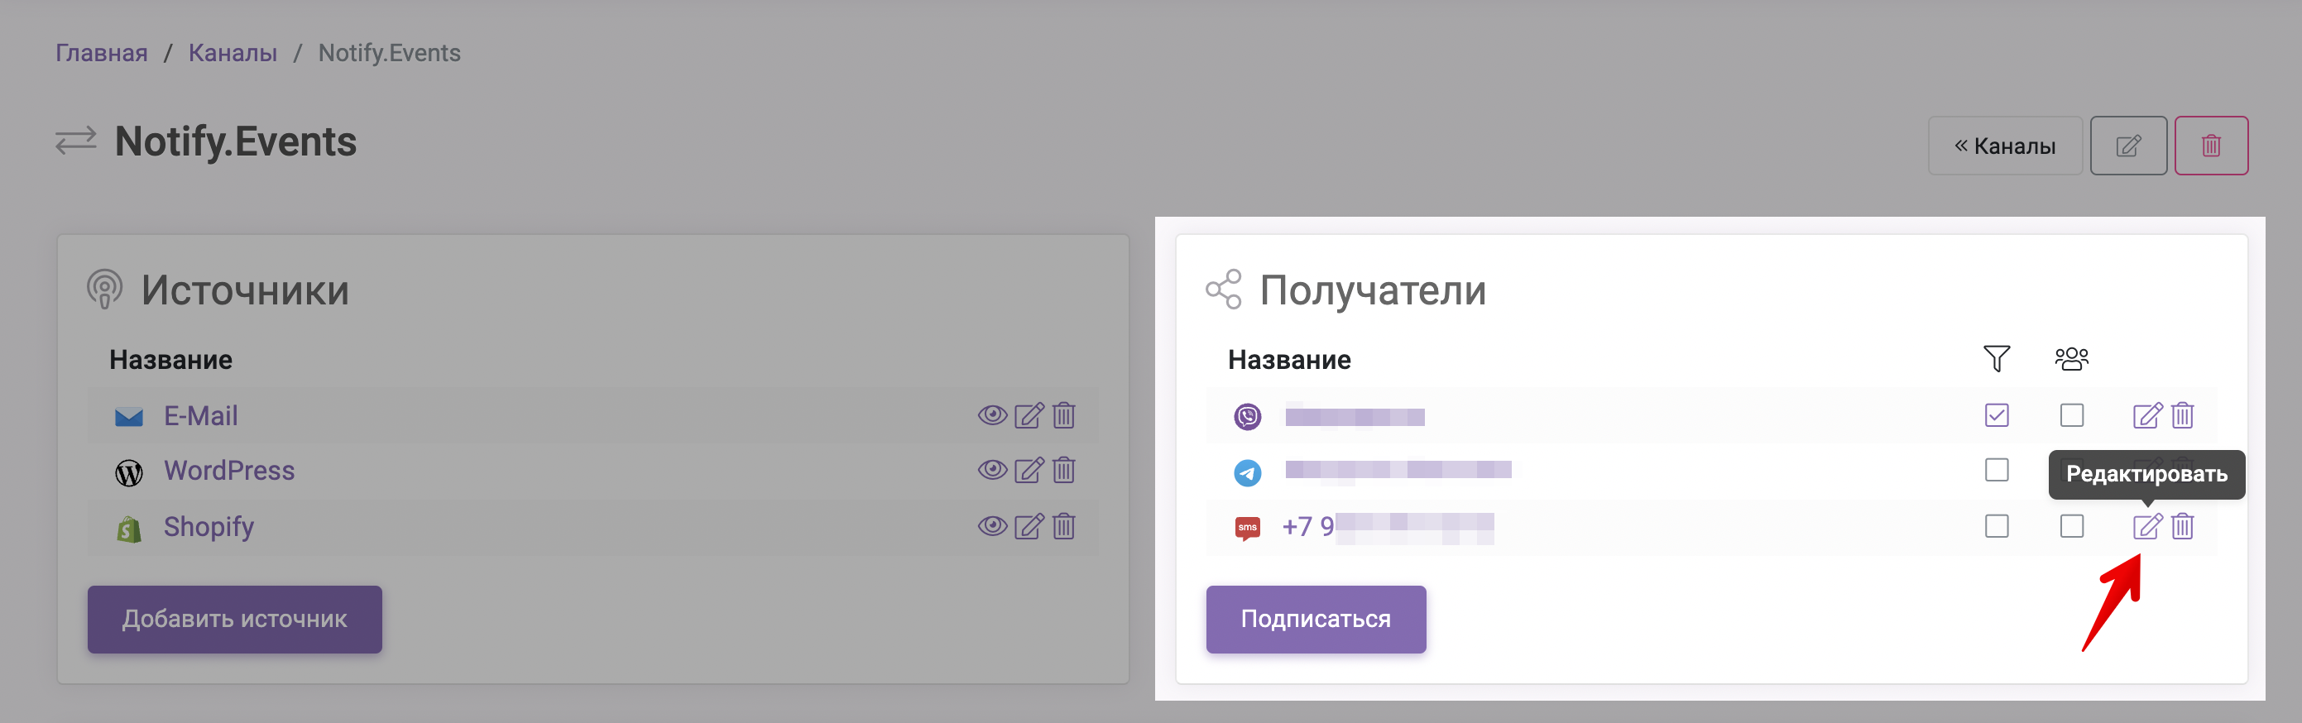2302x723 pixels.
Task: View the Shopify source eye icon
Action: click(x=992, y=526)
